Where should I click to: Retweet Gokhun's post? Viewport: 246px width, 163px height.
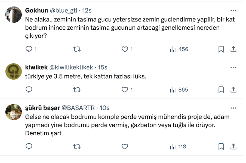[x=77, y=49]
